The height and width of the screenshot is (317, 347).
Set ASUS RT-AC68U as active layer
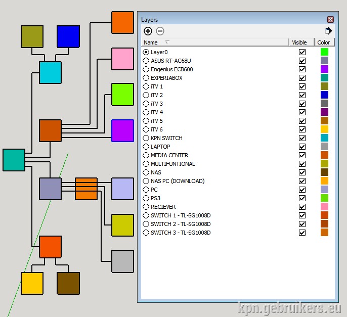(146, 61)
